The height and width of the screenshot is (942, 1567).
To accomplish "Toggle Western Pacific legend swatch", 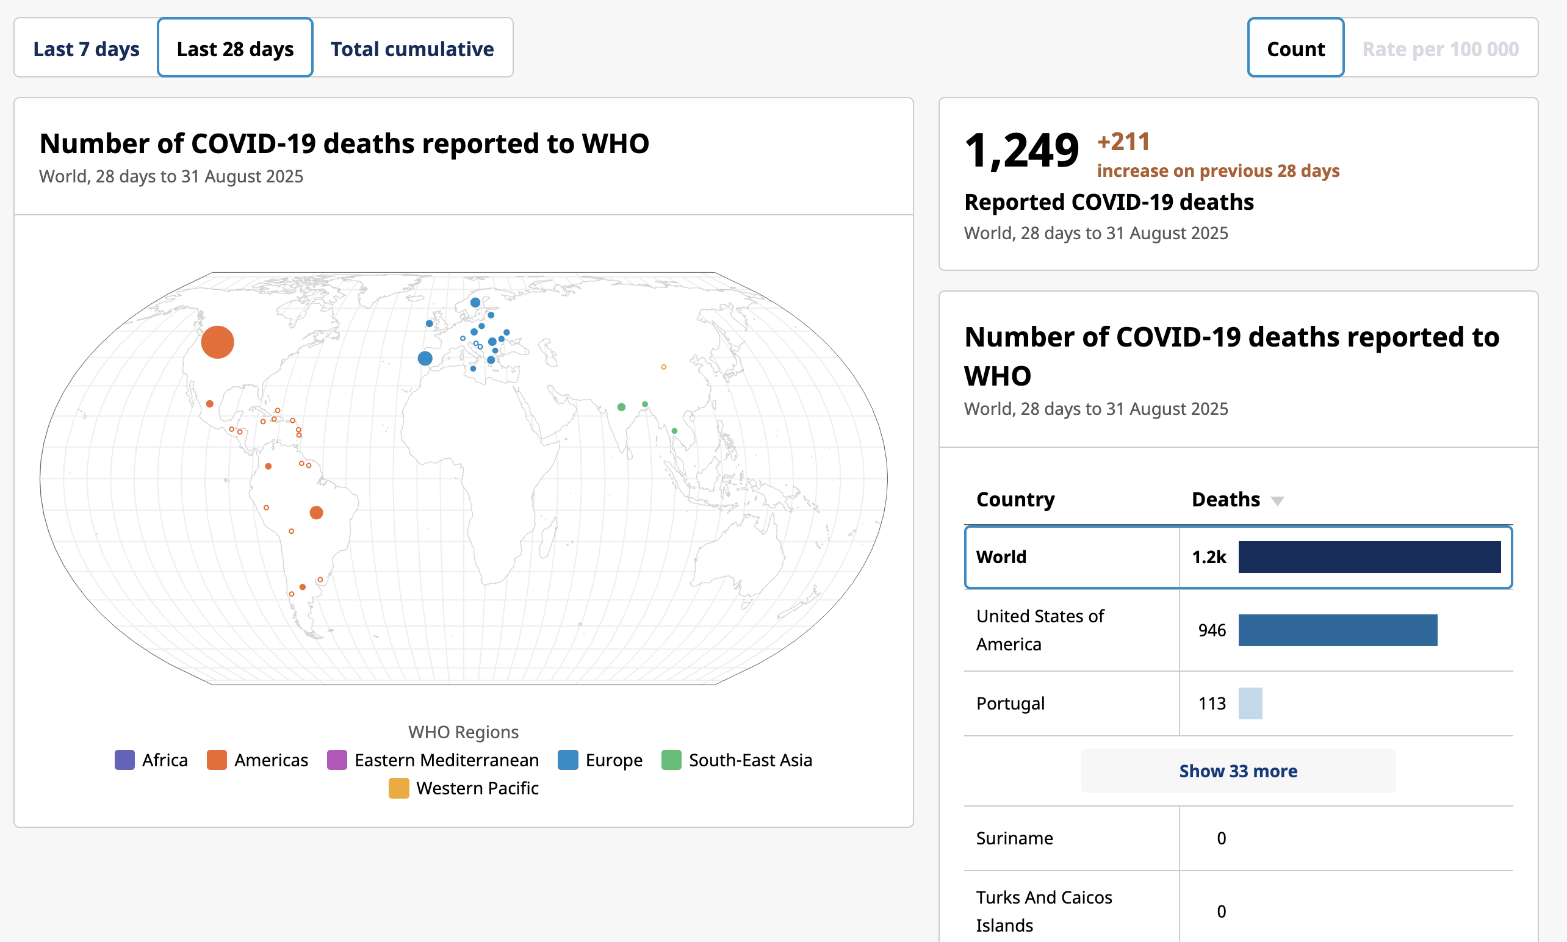I will (398, 788).
